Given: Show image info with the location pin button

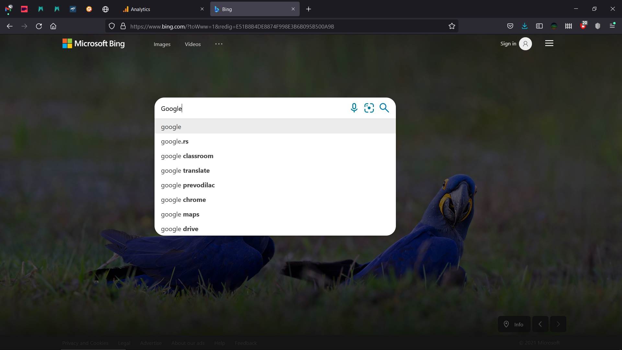Looking at the screenshot, I should tap(514, 324).
